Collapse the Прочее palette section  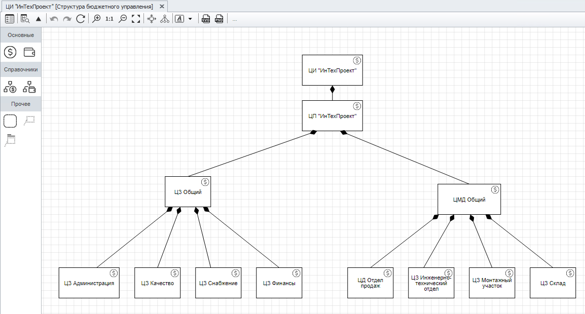(21, 104)
